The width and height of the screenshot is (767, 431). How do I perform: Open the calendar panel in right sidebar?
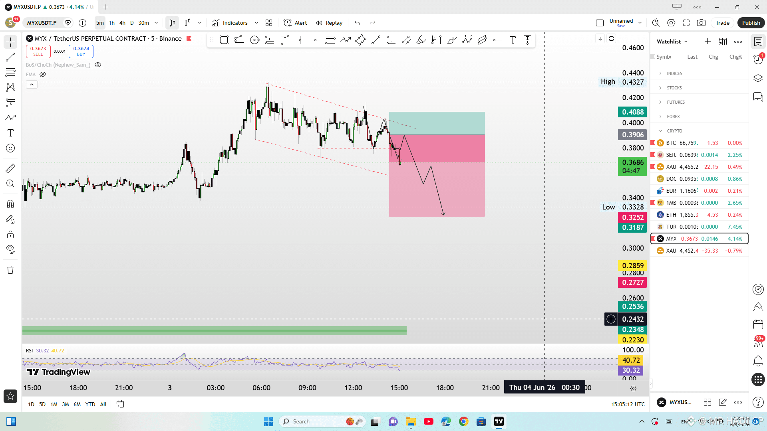pos(758,324)
